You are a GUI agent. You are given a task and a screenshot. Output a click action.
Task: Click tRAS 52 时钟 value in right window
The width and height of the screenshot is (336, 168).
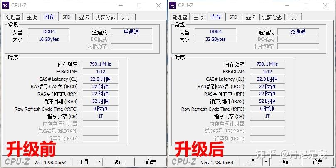pos(267,101)
